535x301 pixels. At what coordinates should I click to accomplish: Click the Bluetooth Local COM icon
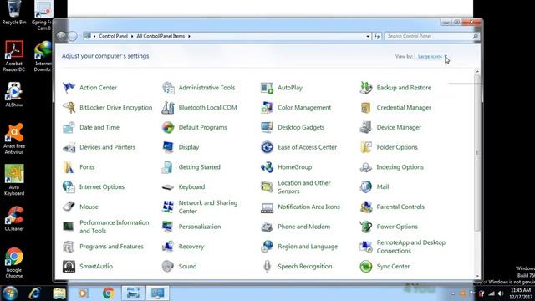[168, 108]
